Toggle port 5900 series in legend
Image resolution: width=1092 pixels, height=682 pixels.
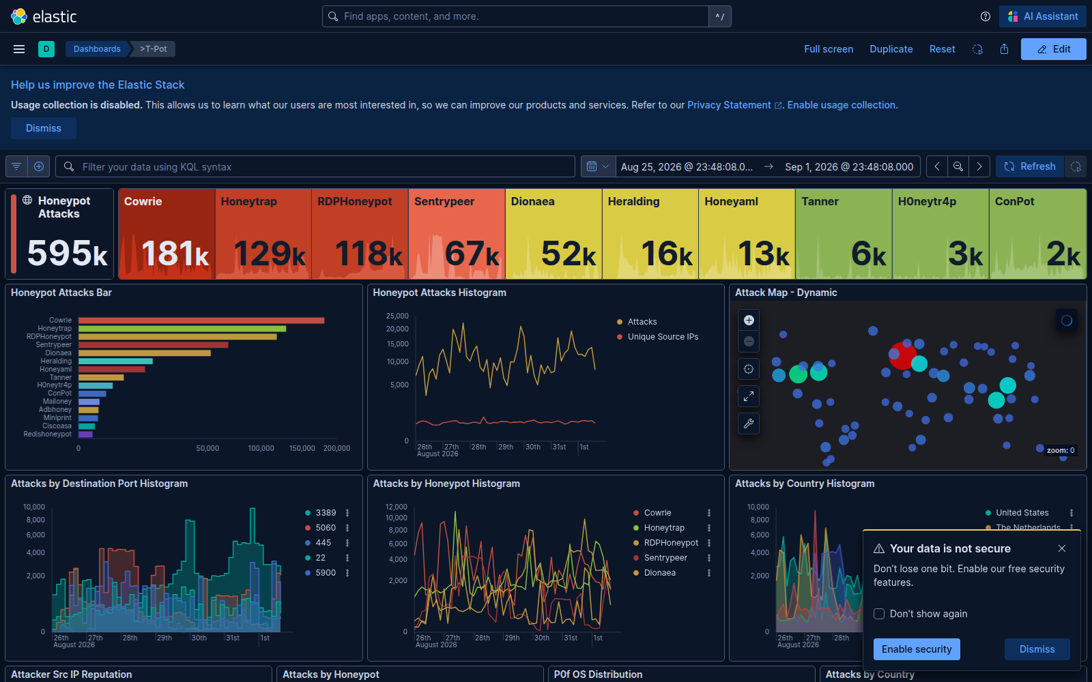coord(326,573)
